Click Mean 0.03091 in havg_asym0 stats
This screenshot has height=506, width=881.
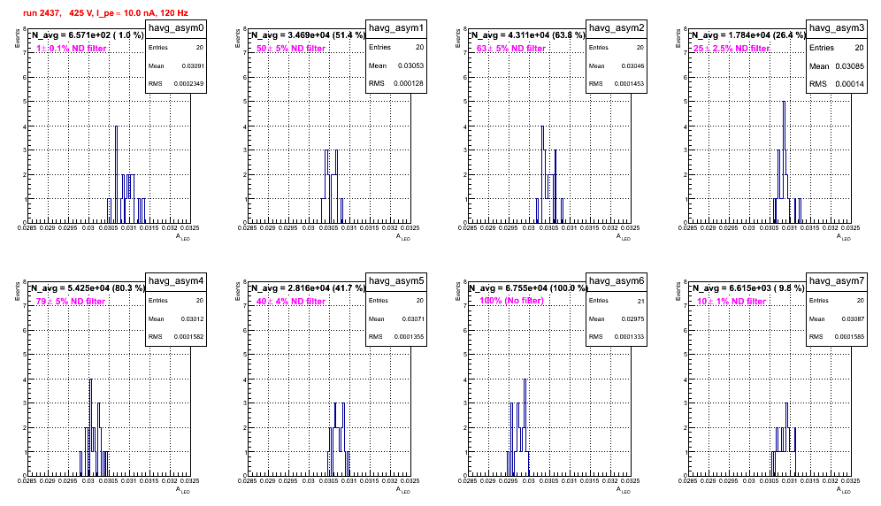tap(176, 65)
